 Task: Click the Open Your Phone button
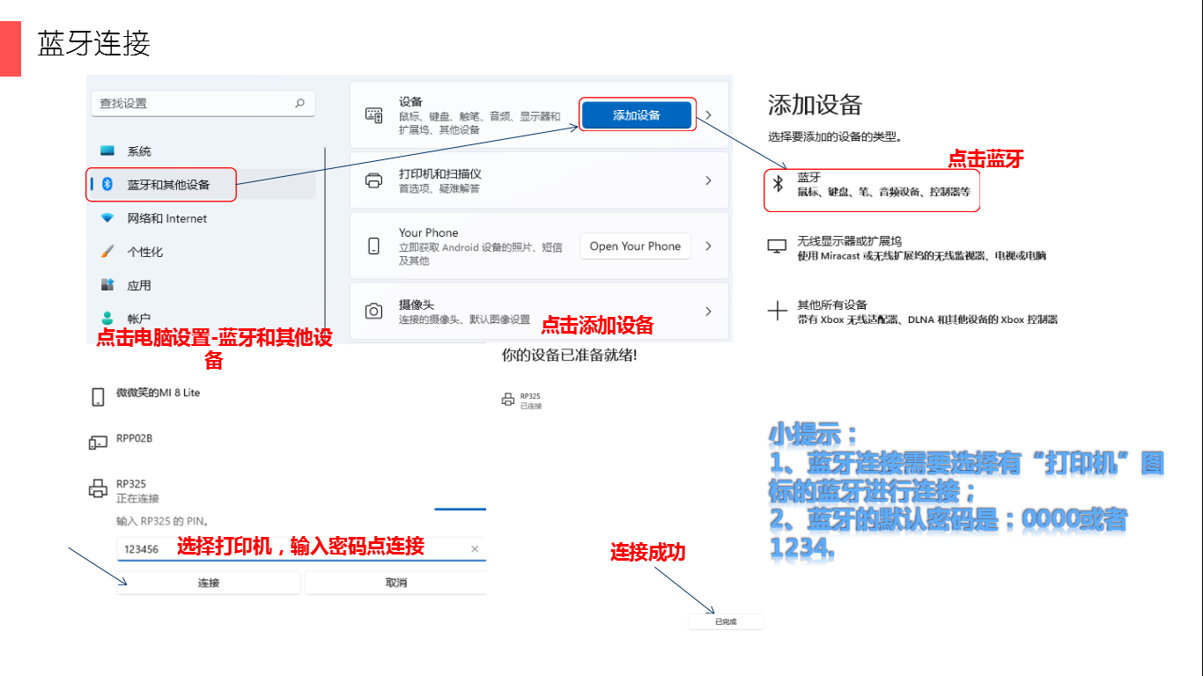click(635, 246)
